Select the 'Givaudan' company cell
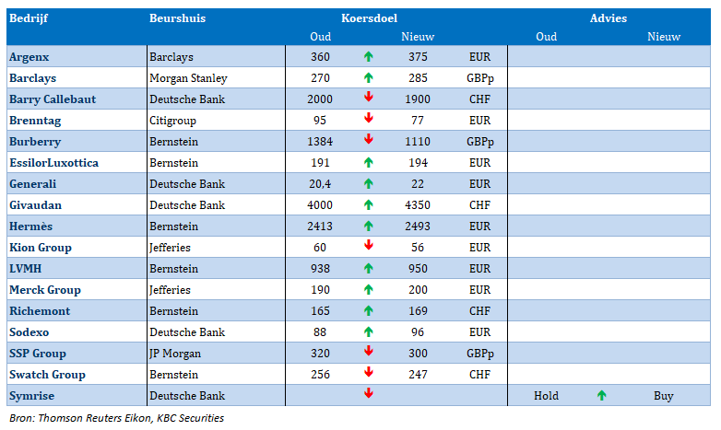721x430 pixels. click(77, 204)
